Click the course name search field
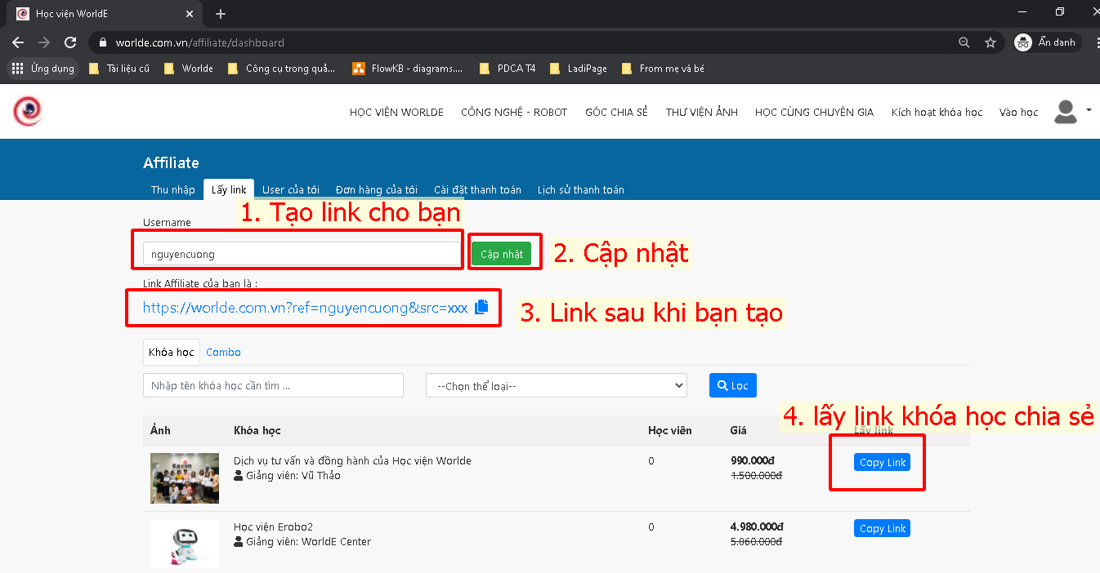 pyautogui.click(x=273, y=385)
